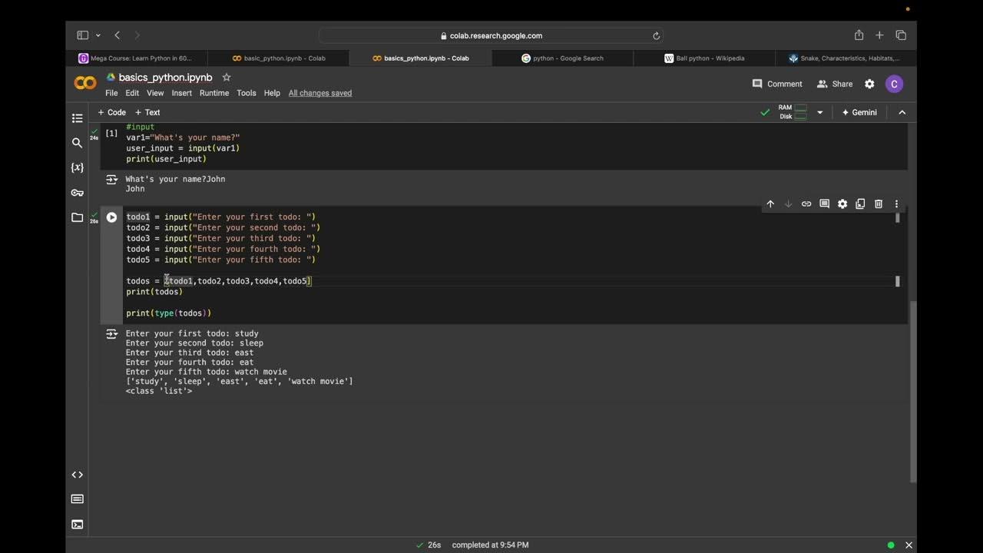Open more cell actions three-dot menu
Screen dimensions: 983x553
pyautogui.click(x=896, y=204)
